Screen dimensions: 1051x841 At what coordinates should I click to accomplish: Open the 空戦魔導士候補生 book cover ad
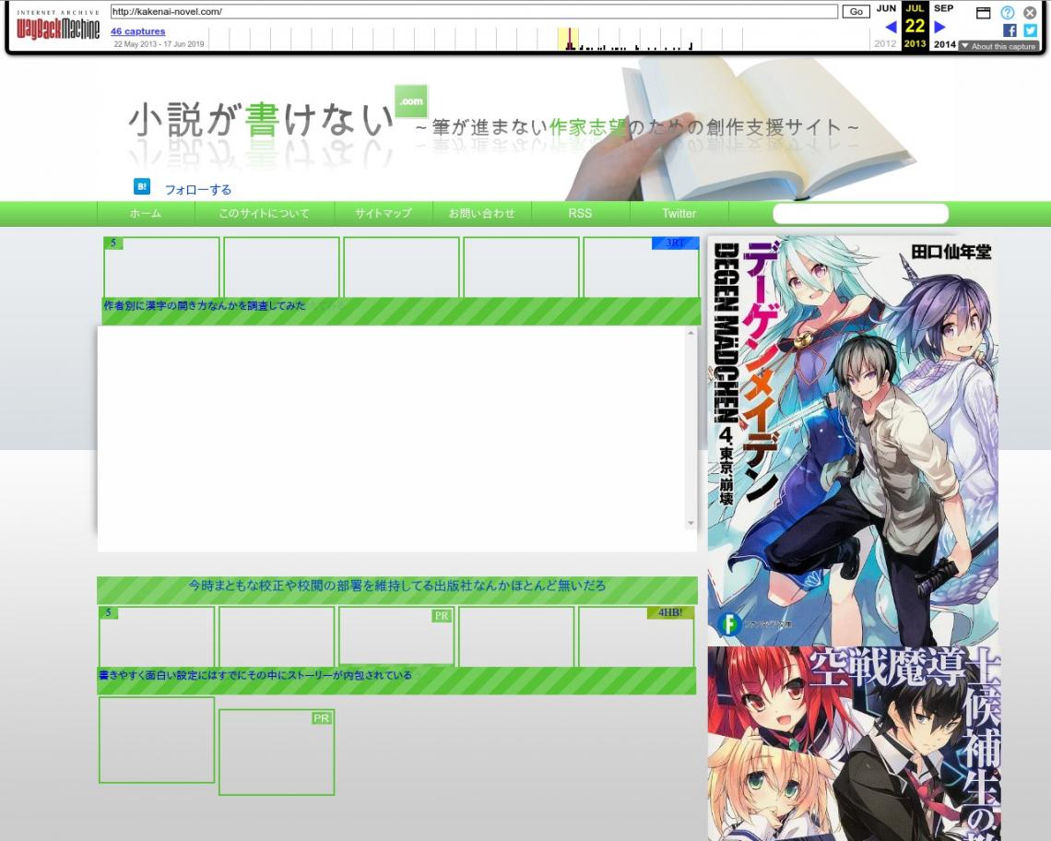[x=854, y=744]
